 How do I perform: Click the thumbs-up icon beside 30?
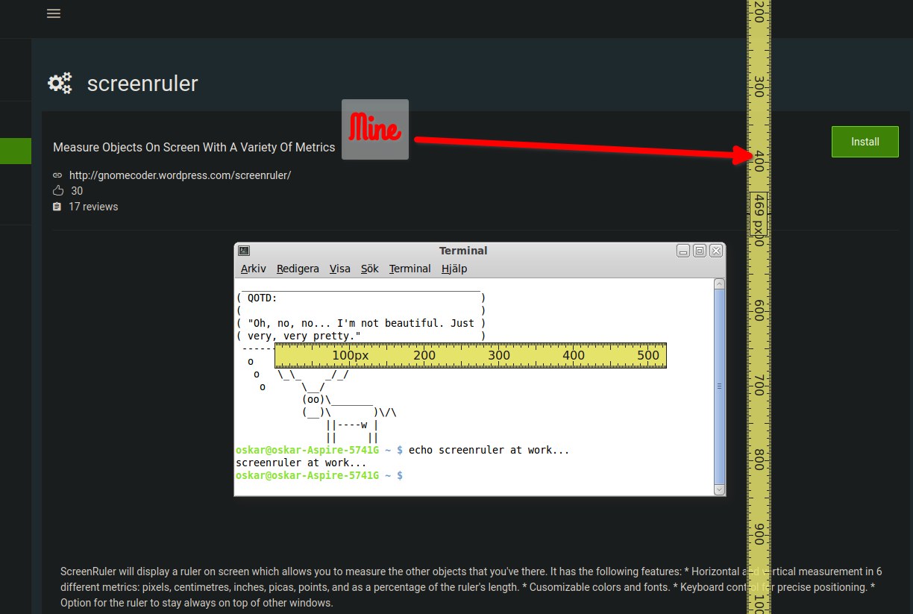coord(57,191)
